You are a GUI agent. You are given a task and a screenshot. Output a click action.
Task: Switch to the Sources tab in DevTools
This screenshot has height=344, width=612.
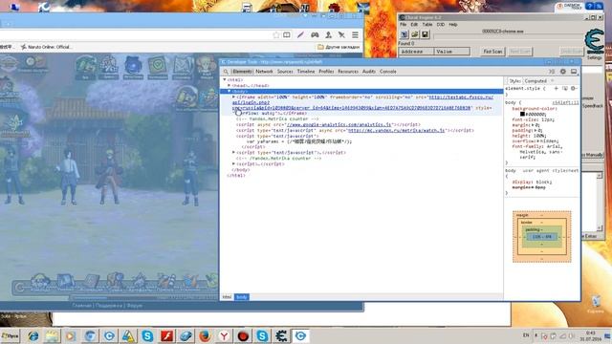pyautogui.click(x=285, y=72)
